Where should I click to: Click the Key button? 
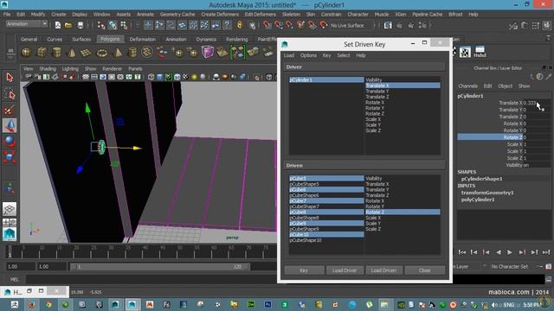[x=304, y=270]
